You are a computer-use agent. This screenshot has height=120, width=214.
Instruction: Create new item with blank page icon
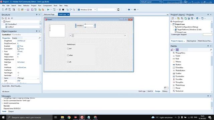(3, 10)
